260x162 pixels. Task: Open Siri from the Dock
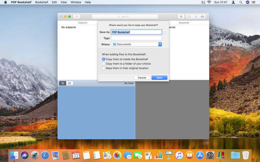click(25, 155)
